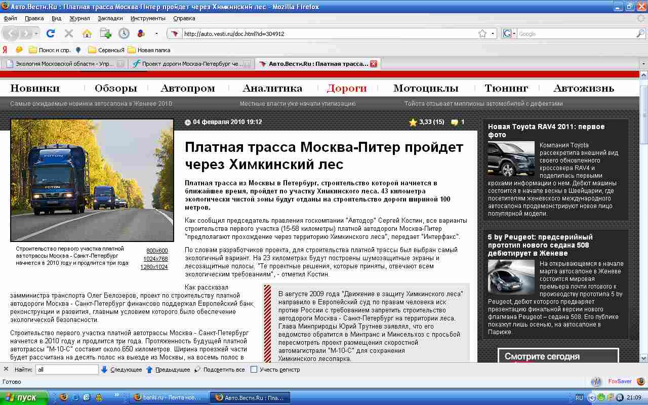Viewport: 648px width, 405px height.
Task: Click the blue up arrow Предыдущее icon
Action: point(149,370)
